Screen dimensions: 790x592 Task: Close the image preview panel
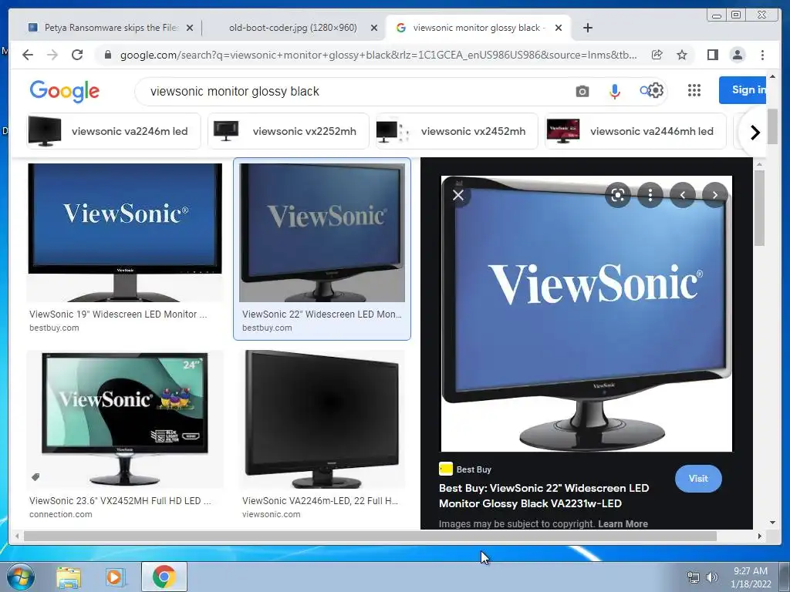458,195
